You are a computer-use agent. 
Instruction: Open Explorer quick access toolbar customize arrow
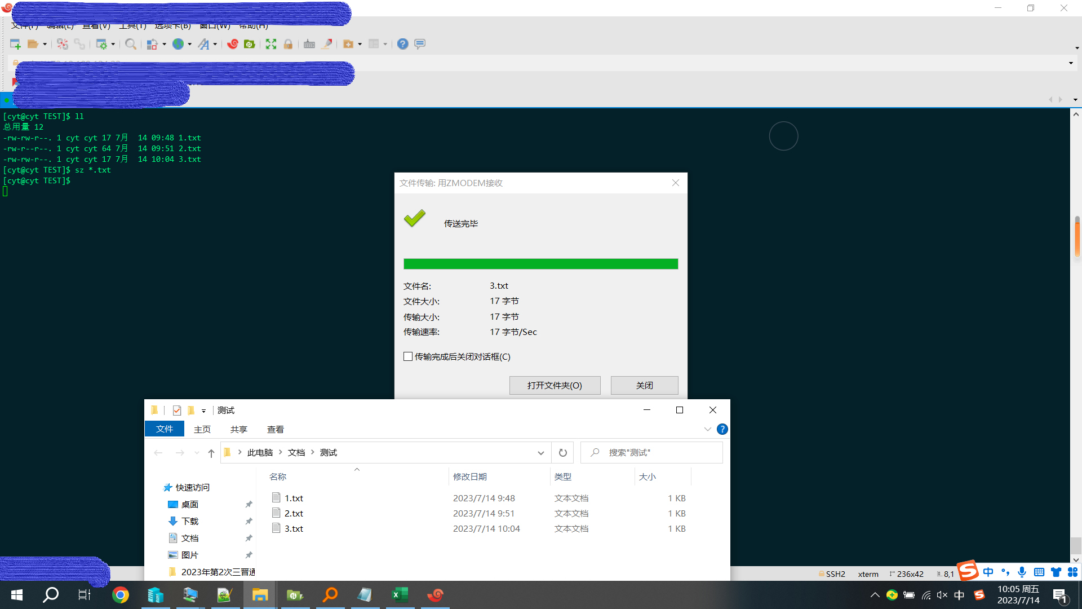tap(203, 411)
